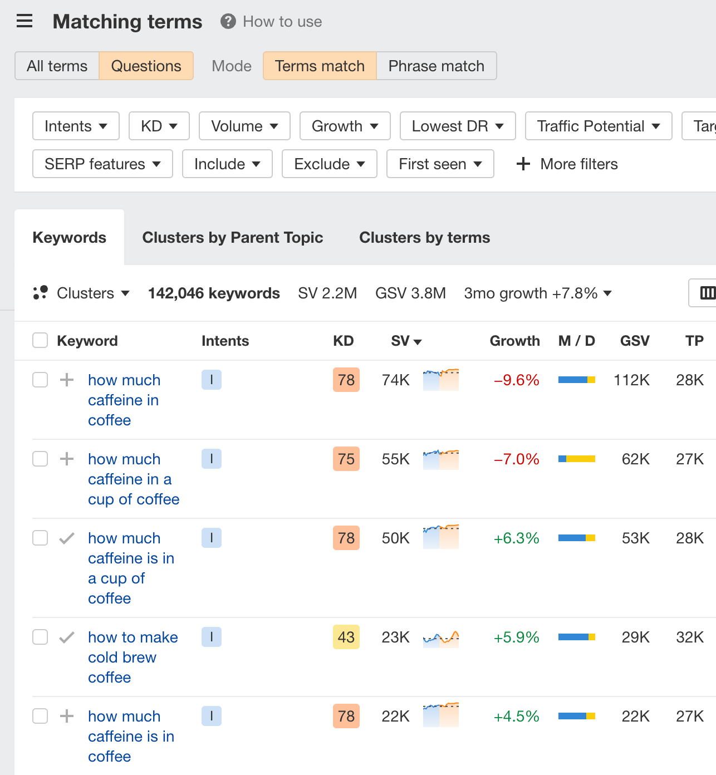
Task: Click the How to use help icon
Action: point(228,21)
